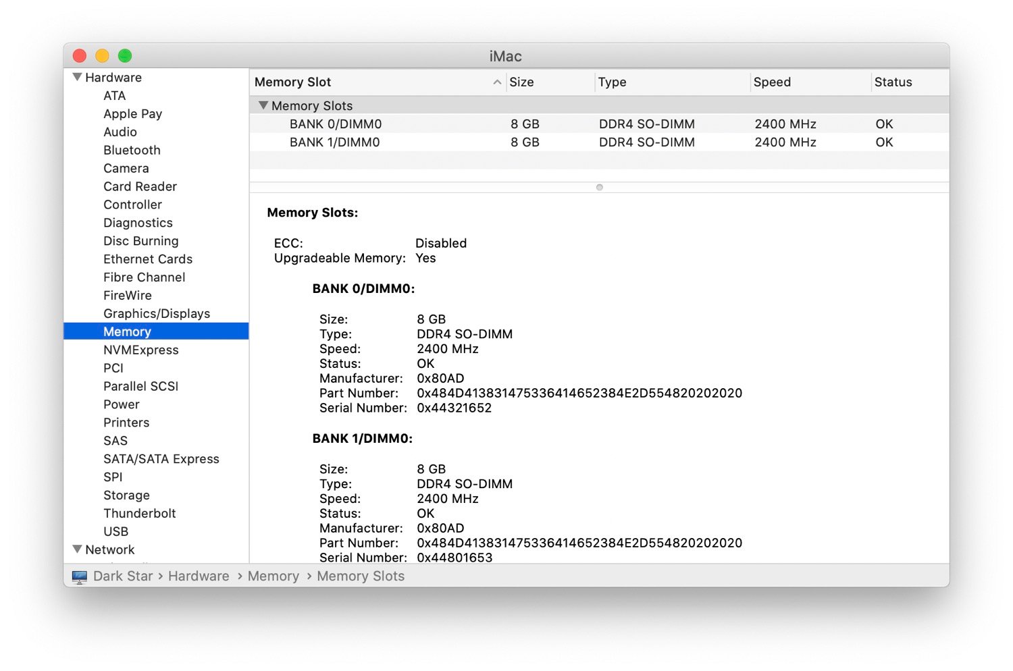Reverse sort via Memory Slot column header

(292, 82)
